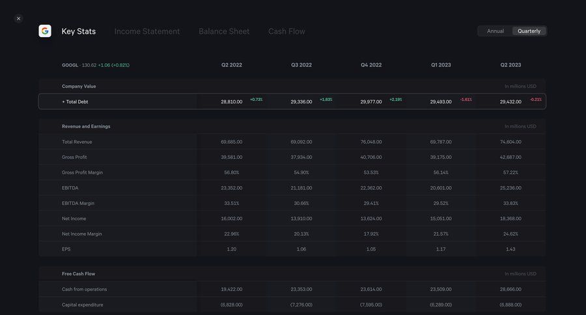Click the Q3 2022 column header
Viewport: 586px width, 315px height.
(x=301, y=65)
